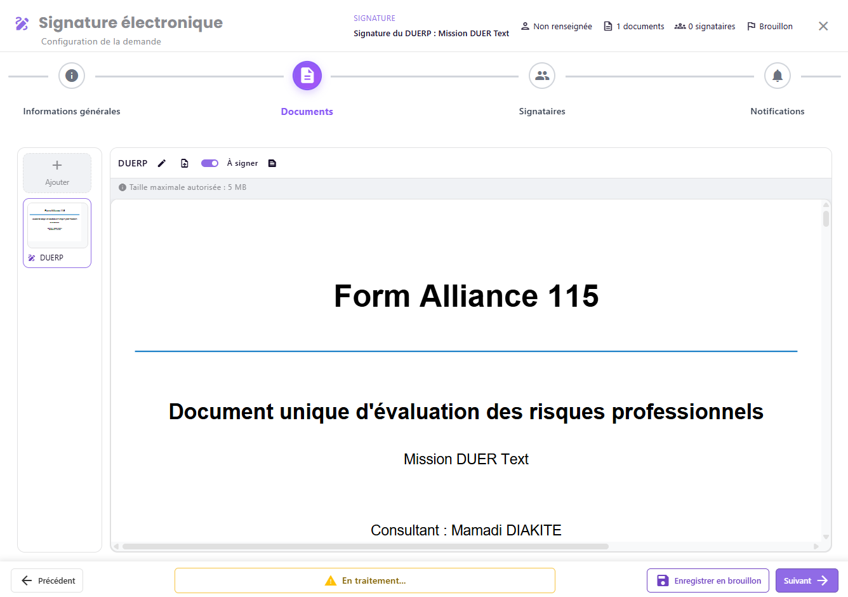Image resolution: width=848 pixels, height=597 pixels.
Task: Add a new document with Ajouter
Action: point(57,173)
